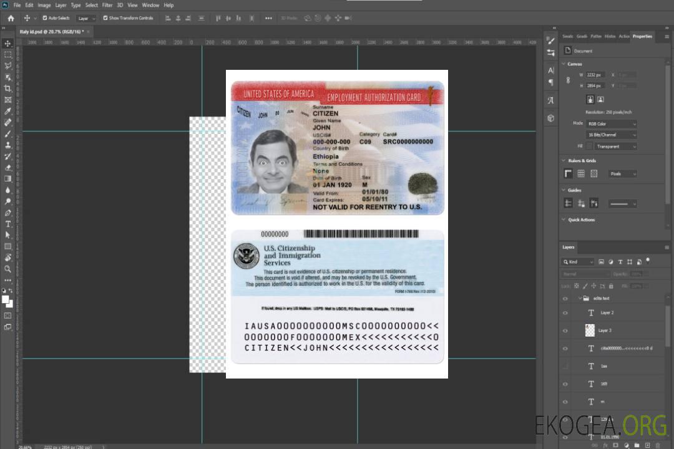Hide the '169' text layer
This screenshot has height=449, width=674.
point(565,384)
